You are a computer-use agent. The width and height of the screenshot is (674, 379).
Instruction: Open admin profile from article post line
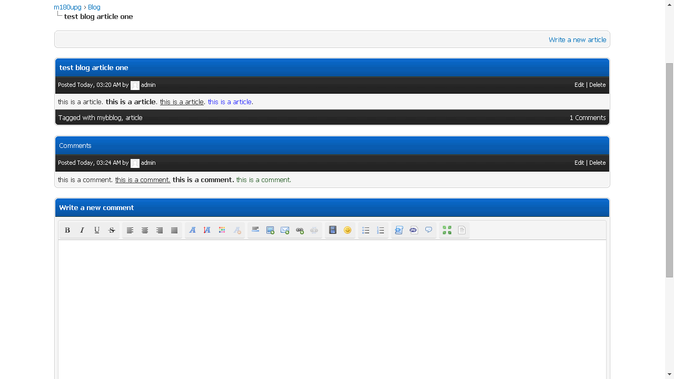point(148,85)
